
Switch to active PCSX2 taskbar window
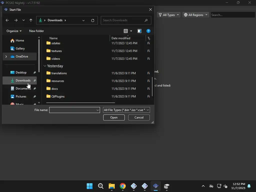point(155,186)
